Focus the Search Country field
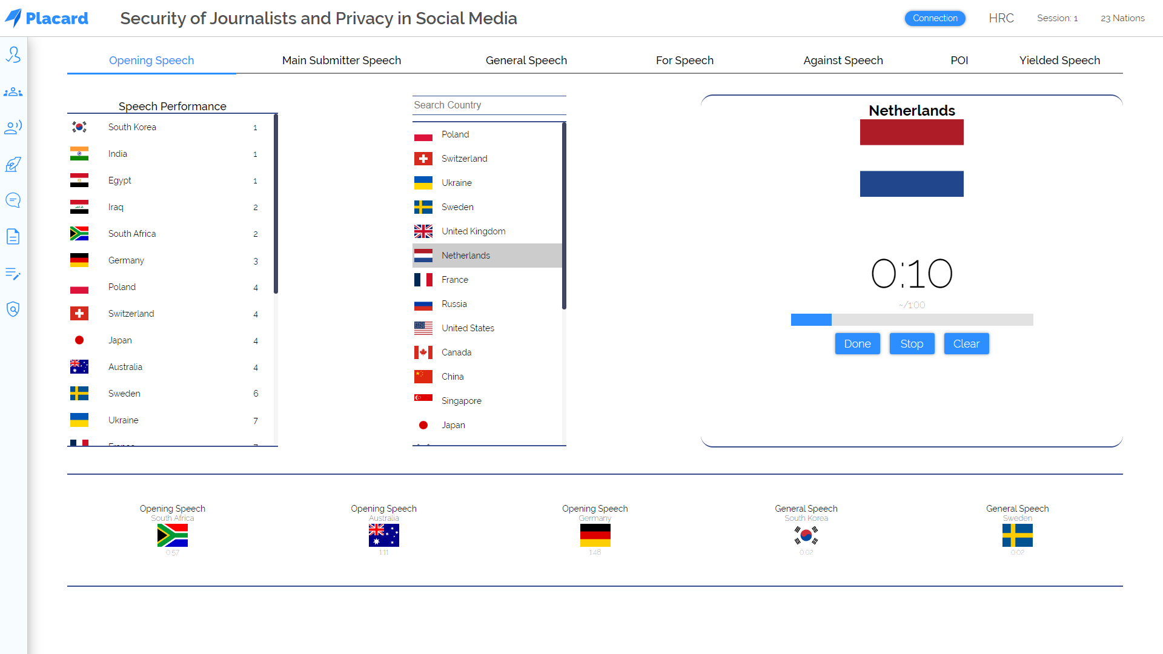Viewport: 1163px width, 654px height. (489, 105)
